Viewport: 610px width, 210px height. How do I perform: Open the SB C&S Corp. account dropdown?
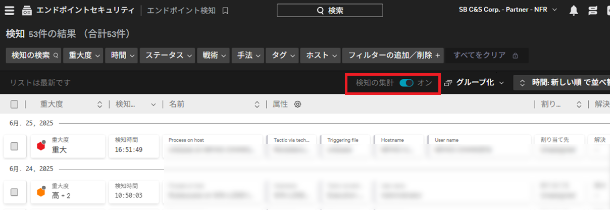click(x=508, y=10)
